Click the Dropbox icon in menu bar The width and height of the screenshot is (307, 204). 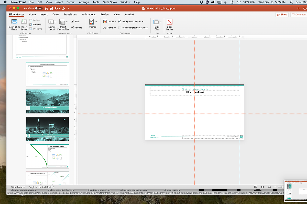point(202,2)
